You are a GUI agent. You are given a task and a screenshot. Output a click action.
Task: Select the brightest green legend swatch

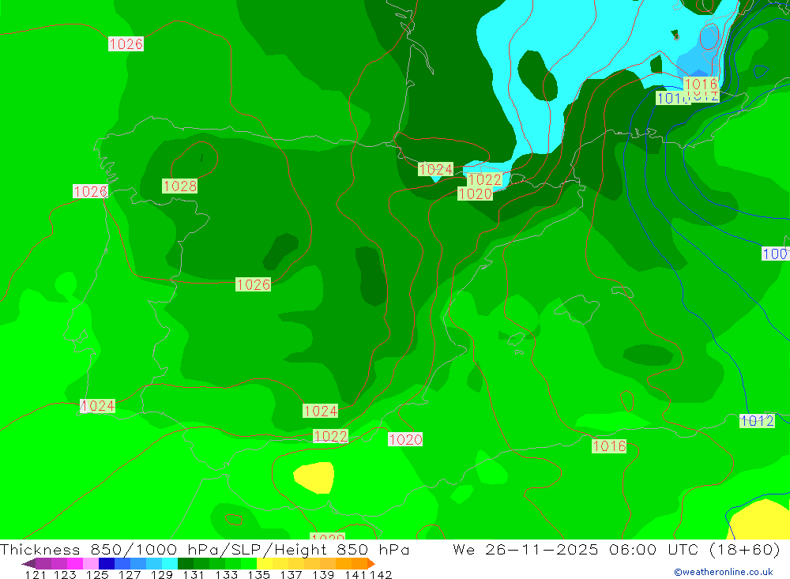tap(249, 563)
